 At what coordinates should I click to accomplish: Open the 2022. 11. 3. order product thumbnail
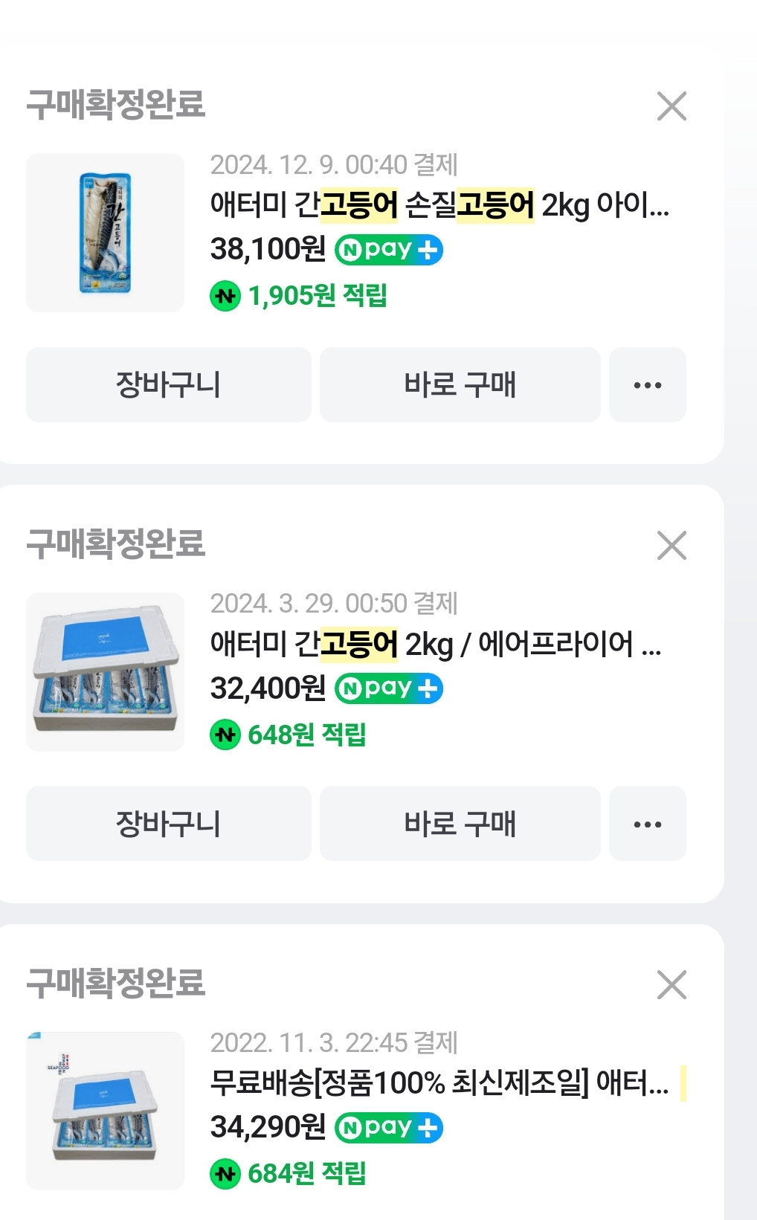pyautogui.click(x=105, y=1111)
